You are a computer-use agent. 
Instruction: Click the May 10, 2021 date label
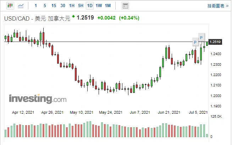point(82,112)
